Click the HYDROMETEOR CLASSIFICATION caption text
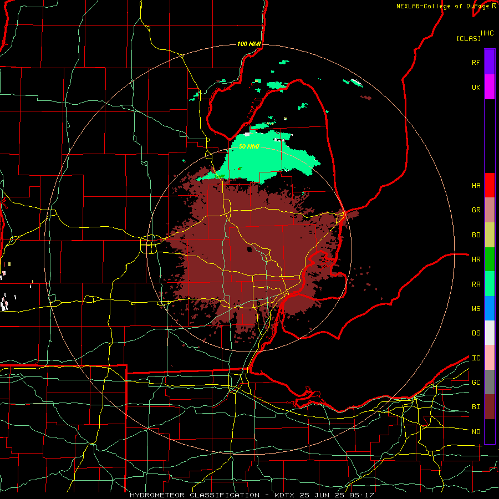The height and width of the screenshot is (499, 499). tap(195, 495)
